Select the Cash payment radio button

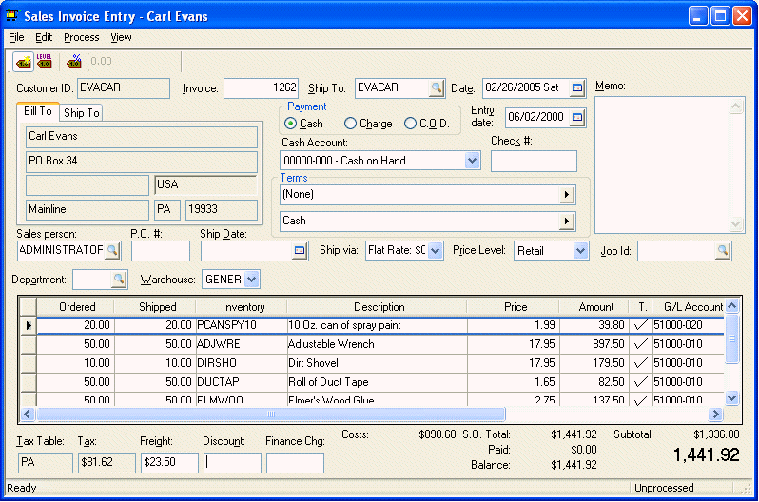(x=290, y=124)
